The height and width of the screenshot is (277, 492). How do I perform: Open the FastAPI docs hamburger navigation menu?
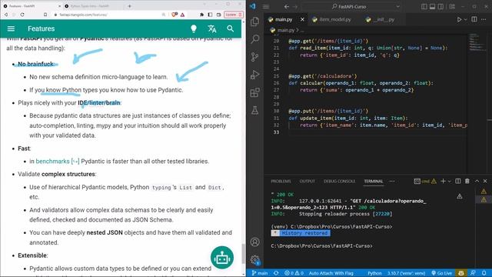(11, 28)
